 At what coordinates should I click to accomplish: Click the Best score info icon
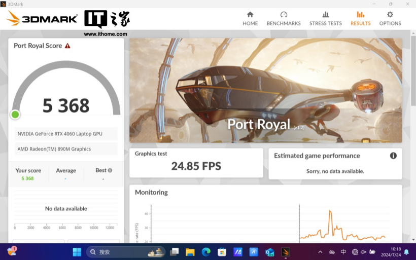[110, 170]
